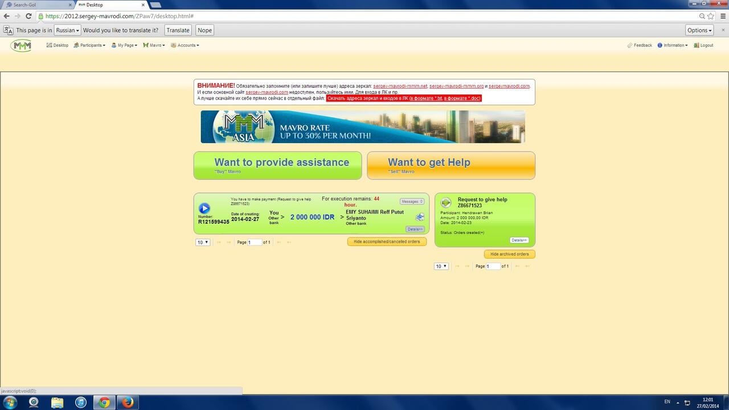Expand the Accounts menu

[185, 45]
